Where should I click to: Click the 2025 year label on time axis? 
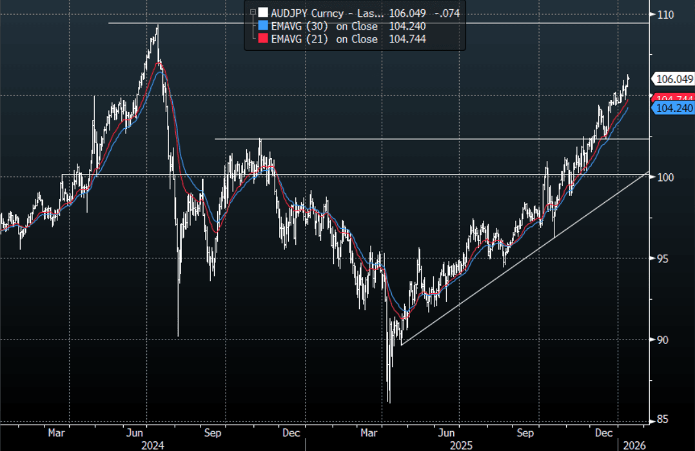461,445
